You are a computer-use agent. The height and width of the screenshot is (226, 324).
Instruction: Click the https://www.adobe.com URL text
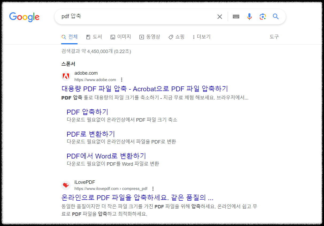pyautogui.click(x=95, y=80)
